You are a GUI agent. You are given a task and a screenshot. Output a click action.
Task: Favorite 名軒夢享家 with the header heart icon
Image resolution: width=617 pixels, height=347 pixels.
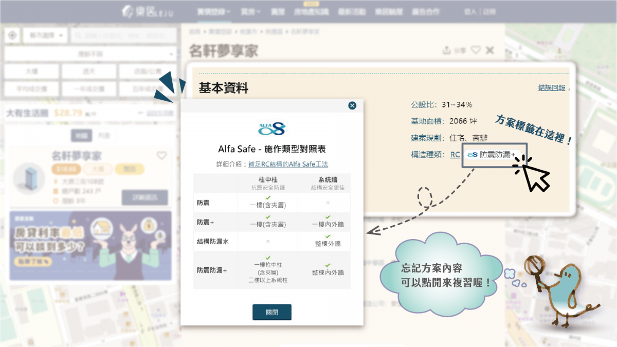coord(476,50)
